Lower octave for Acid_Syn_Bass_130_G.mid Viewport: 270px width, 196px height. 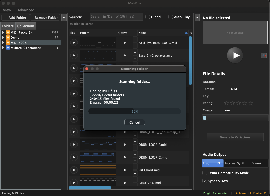(x=135, y=46)
